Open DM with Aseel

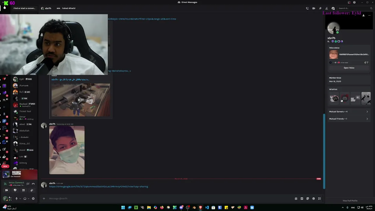click(25, 150)
